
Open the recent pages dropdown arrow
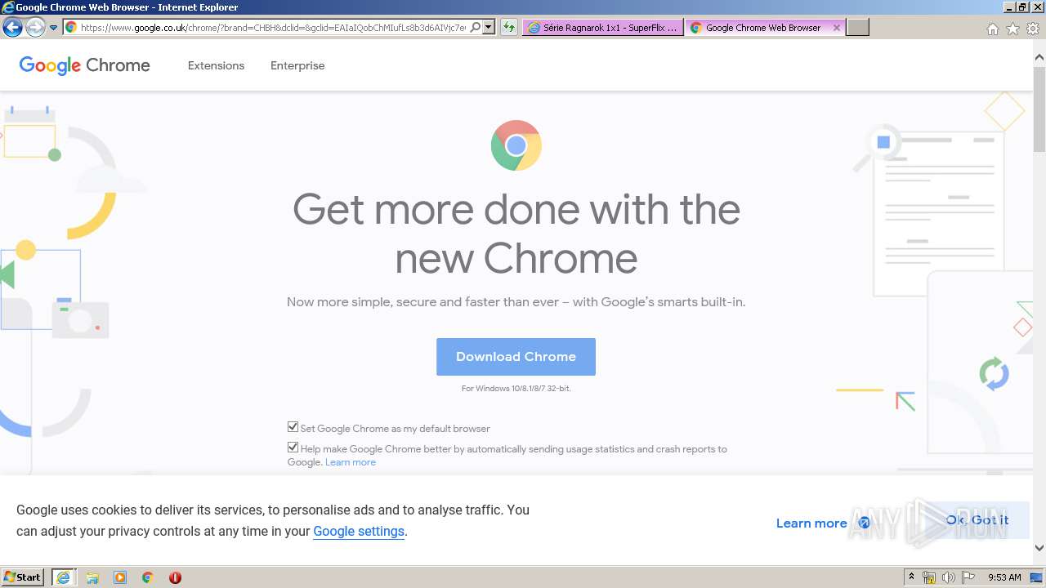(x=53, y=28)
